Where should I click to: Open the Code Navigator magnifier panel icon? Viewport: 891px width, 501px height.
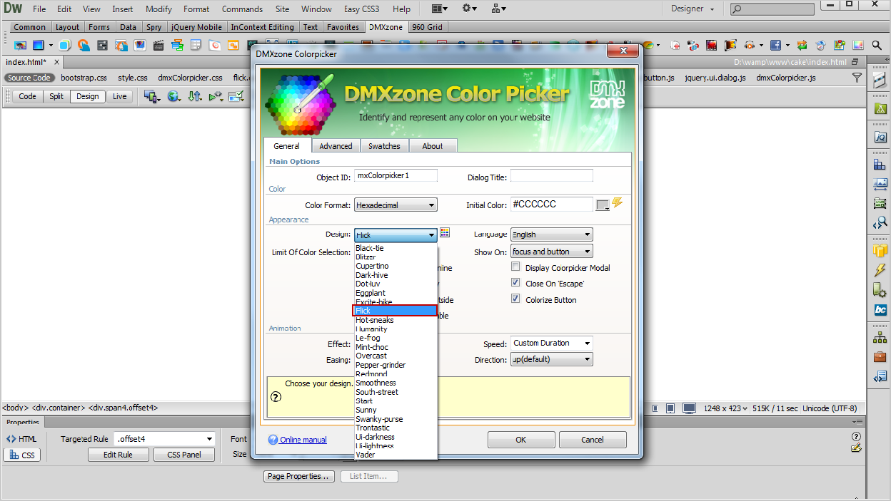(880, 223)
